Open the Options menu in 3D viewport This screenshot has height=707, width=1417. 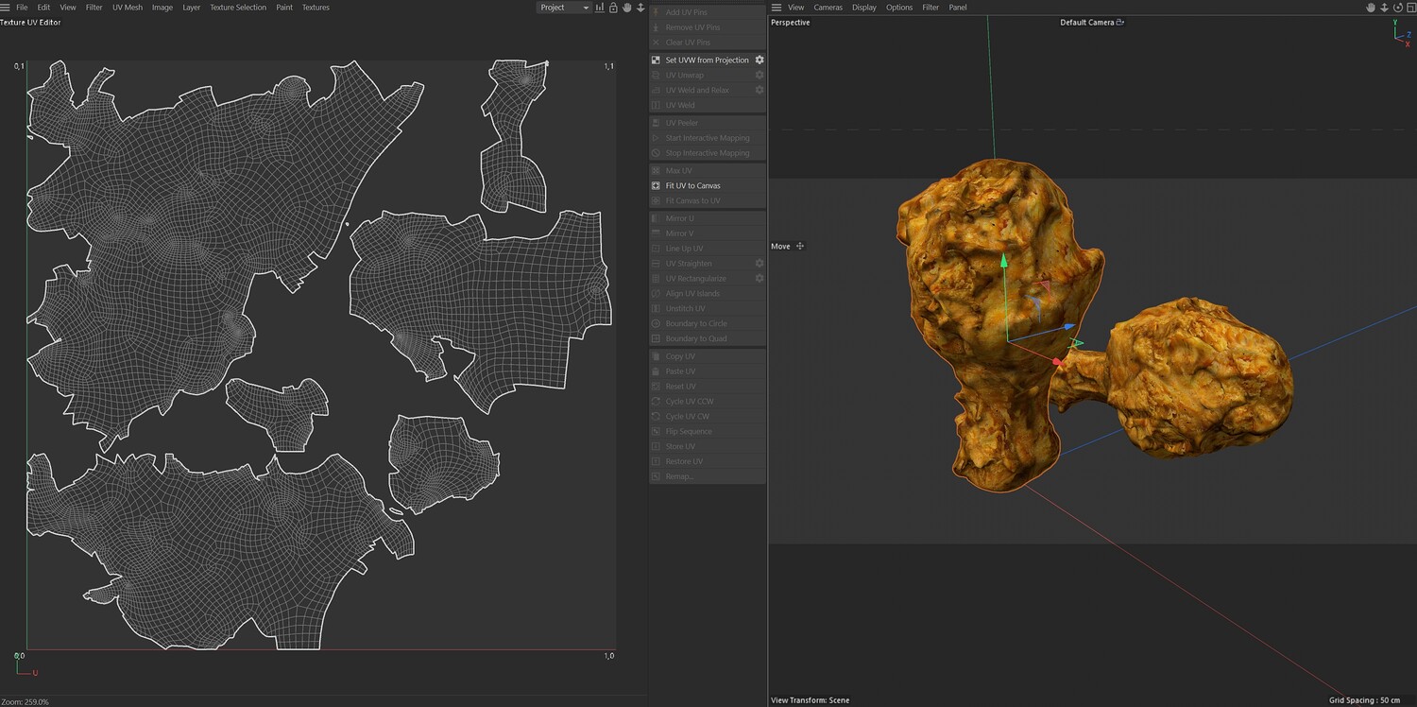pos(899,8)
